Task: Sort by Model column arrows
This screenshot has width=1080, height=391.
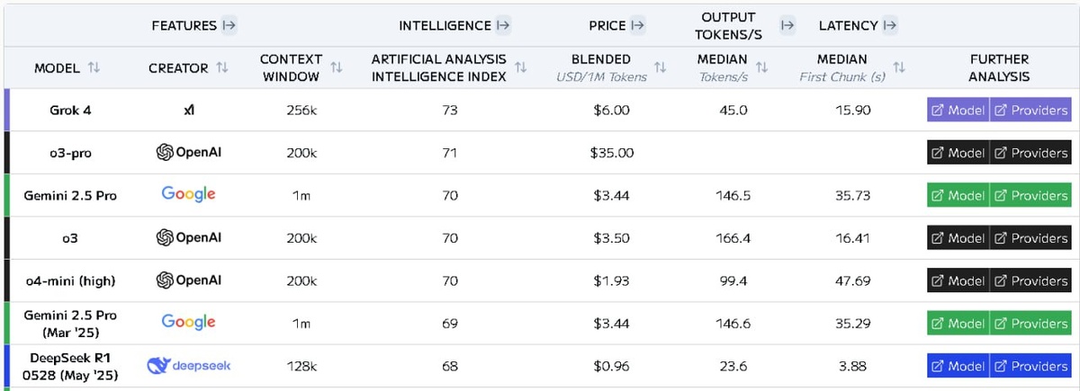Action: [94, 68]
